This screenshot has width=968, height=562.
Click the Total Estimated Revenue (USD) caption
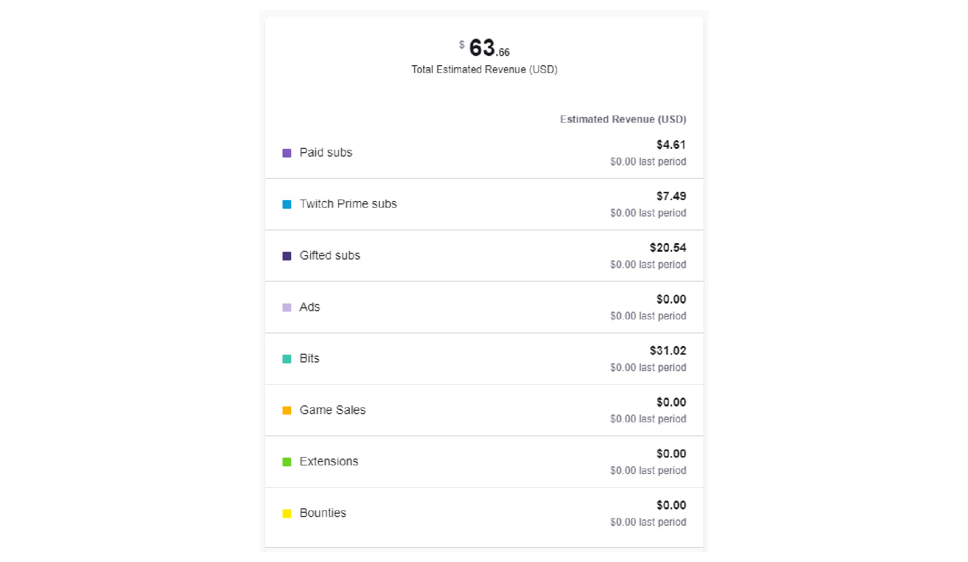tap(484, 70)
